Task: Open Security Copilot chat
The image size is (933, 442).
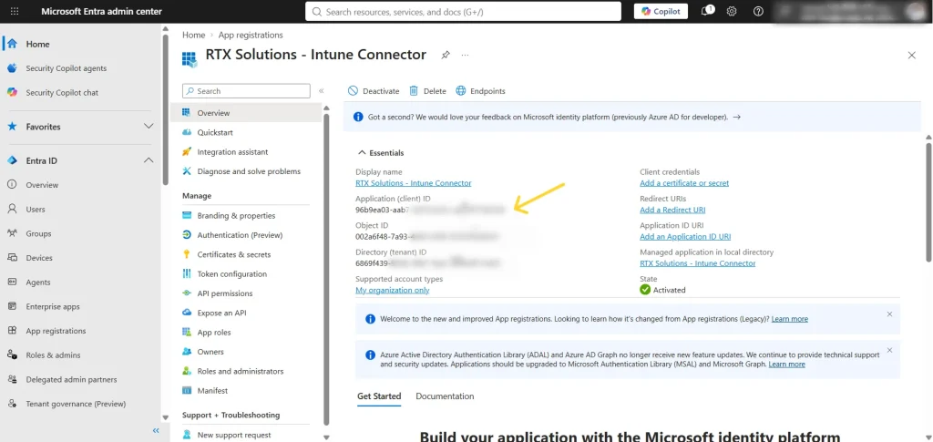Action: click(62, 93)
